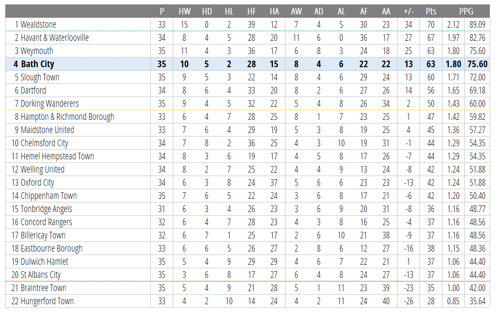Click the AW column header
This screenshot has width=496, height=313.
click(296, 11)
